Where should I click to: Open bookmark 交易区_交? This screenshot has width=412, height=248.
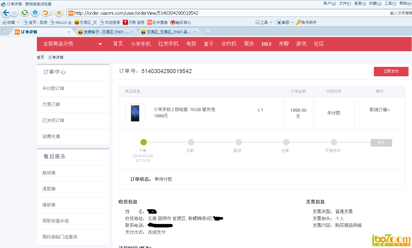[x=86, y=23]
